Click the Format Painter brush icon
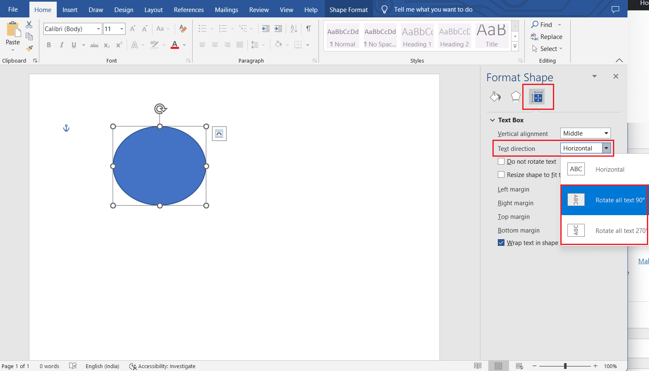The height and width of the screenshot is (371, 649). pos(29,48)
